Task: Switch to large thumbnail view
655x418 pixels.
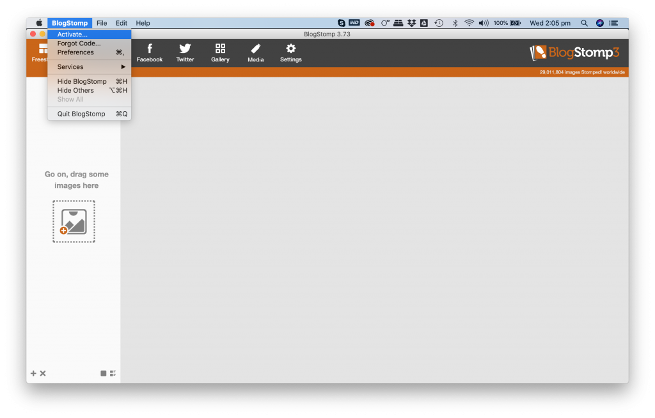Action: point(103,373)
